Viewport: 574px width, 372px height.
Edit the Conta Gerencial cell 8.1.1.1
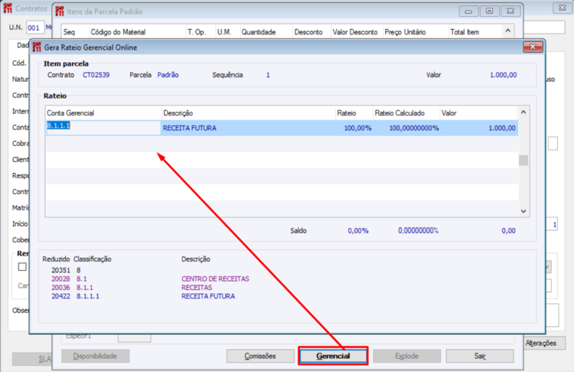[x=103, y=128]
